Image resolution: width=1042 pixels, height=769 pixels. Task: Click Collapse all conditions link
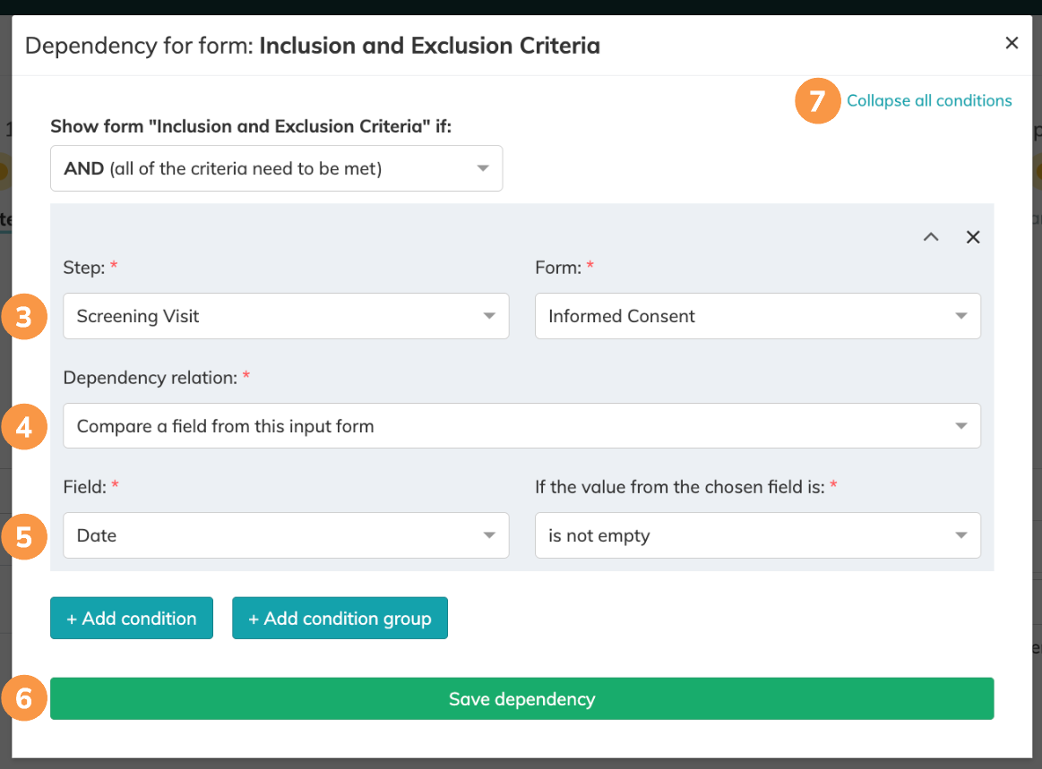pos(929,101)
